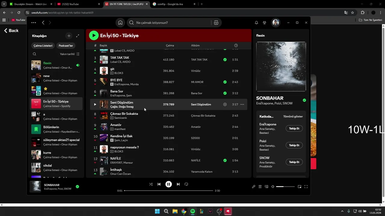
Task: Click Back on the uwufufu page
Action: (x=11, y=31)
